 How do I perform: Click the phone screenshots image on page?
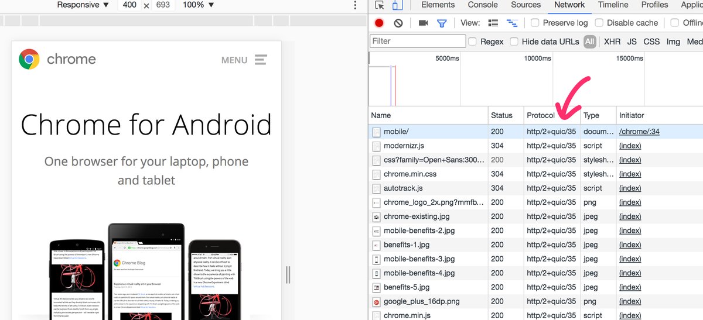146,271
